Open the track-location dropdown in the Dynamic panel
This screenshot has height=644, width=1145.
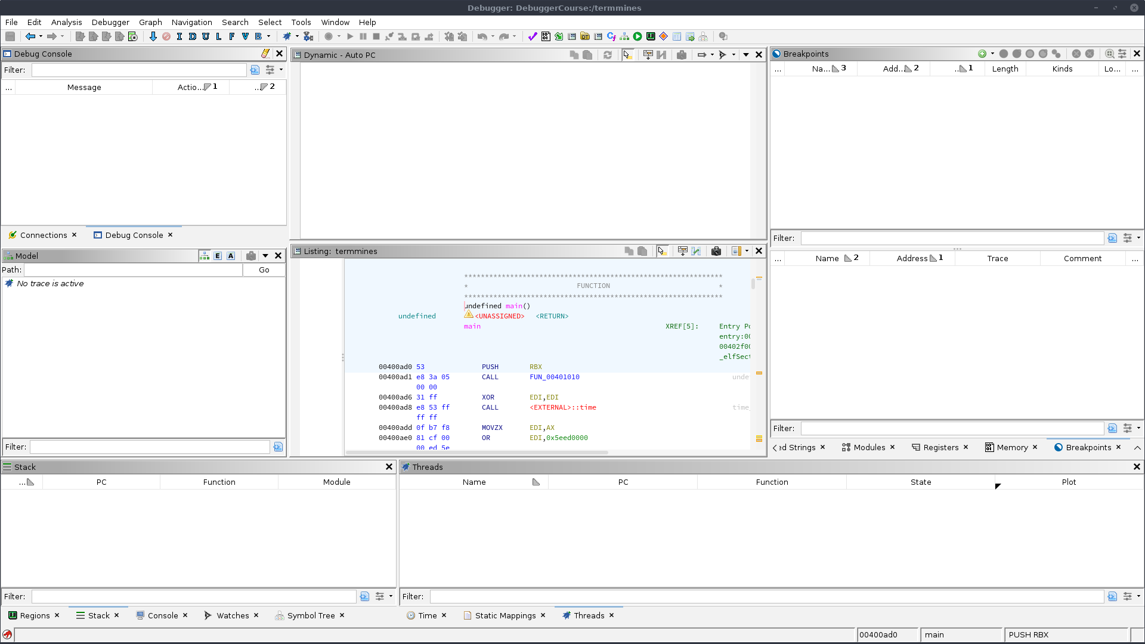[711, 54]
